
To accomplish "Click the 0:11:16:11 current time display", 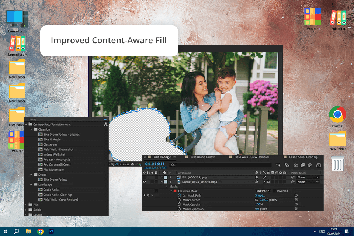I will [x=155, y=164].
